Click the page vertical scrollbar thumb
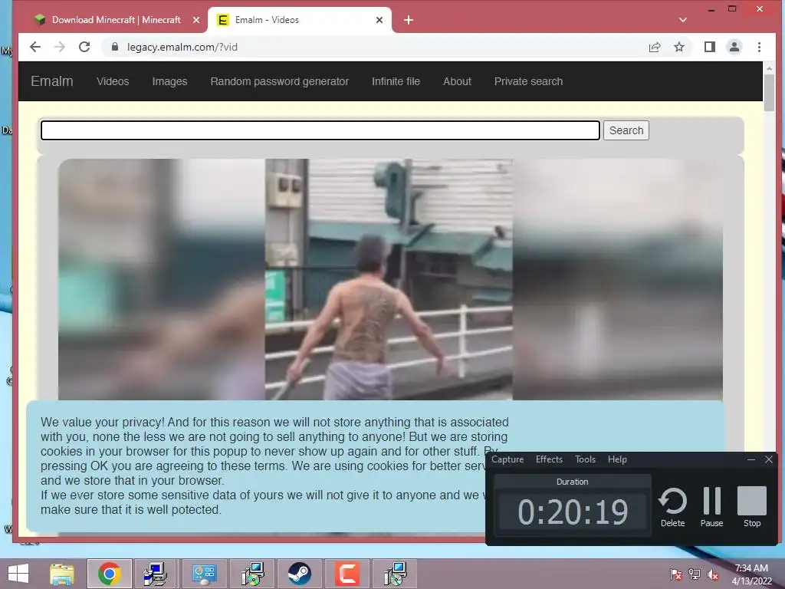Screen dimensions: 785x589 [769, 93]
